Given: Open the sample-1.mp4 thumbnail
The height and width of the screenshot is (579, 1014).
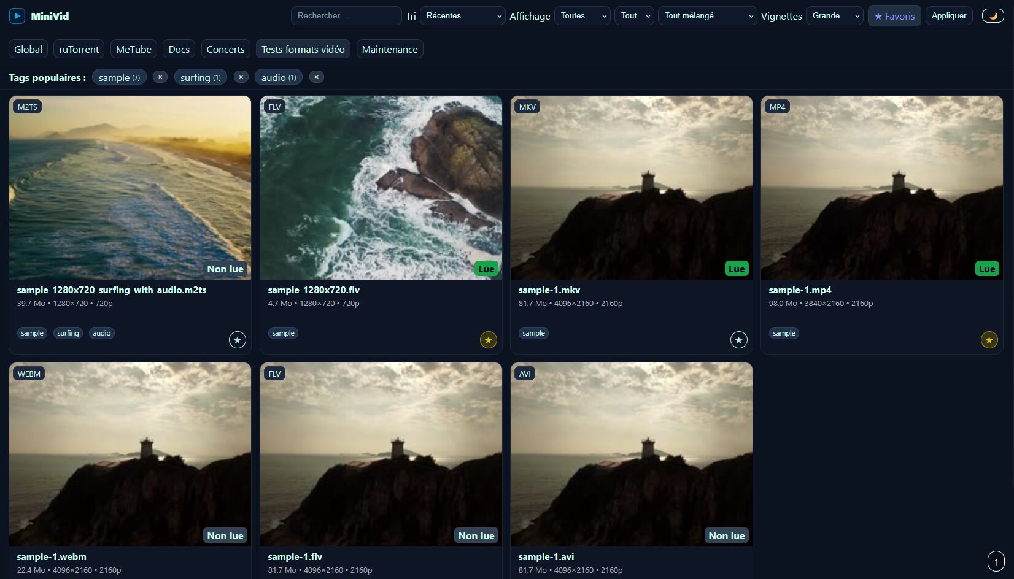Looking at the screenshot, I should click(x=882, y=188).
